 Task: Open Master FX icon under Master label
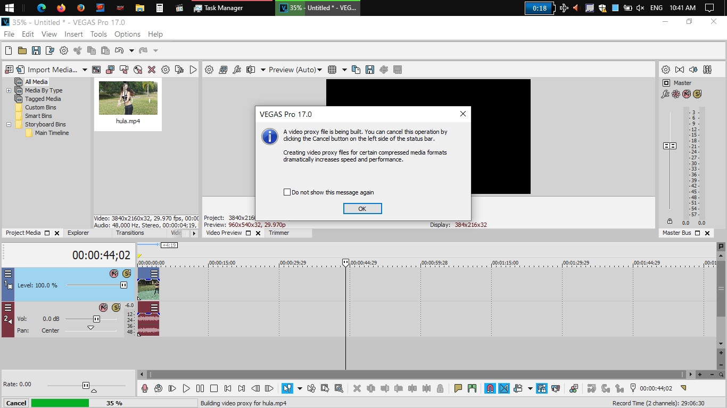(x=665, y=94)
